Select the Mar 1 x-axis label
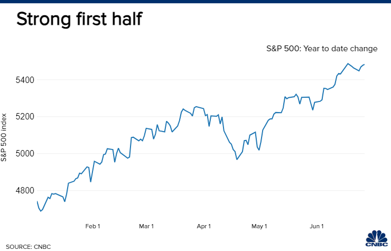The height and width of the screenshot is (251, 391). click(x=146, y=226)
